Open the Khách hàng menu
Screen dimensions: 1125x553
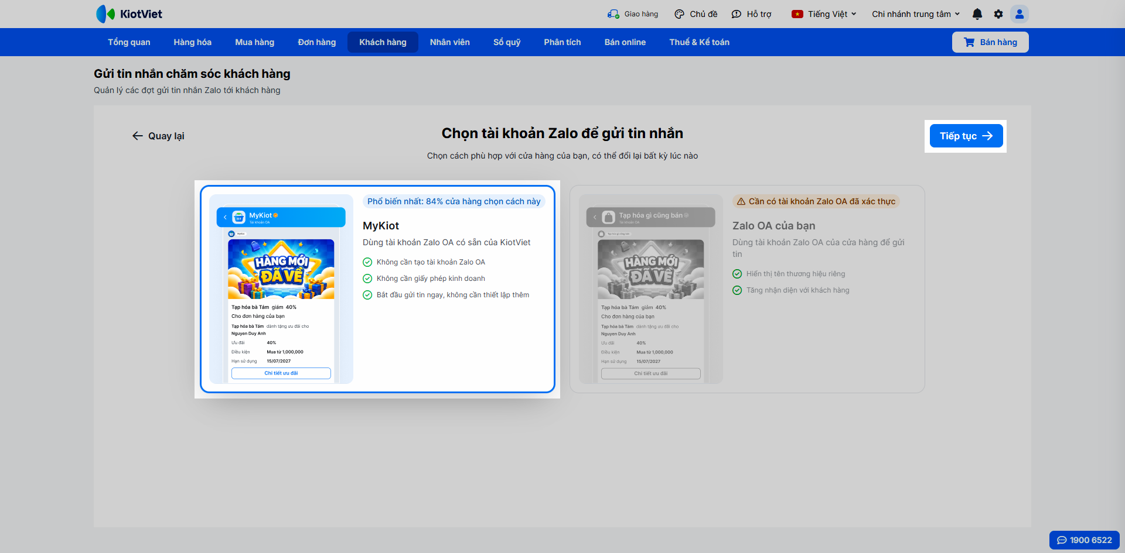[383, 42]
